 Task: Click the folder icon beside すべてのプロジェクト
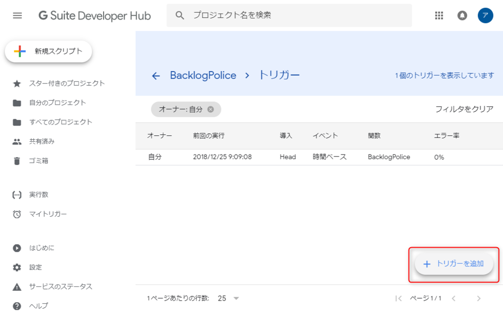point(17,122)
